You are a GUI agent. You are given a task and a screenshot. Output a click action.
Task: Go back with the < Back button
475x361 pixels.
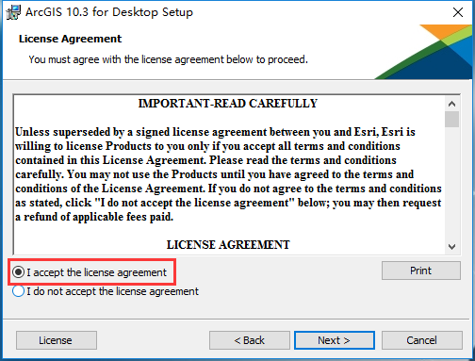coord(250,340)
